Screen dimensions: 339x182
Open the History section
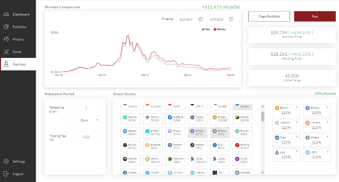click(18, 39)
